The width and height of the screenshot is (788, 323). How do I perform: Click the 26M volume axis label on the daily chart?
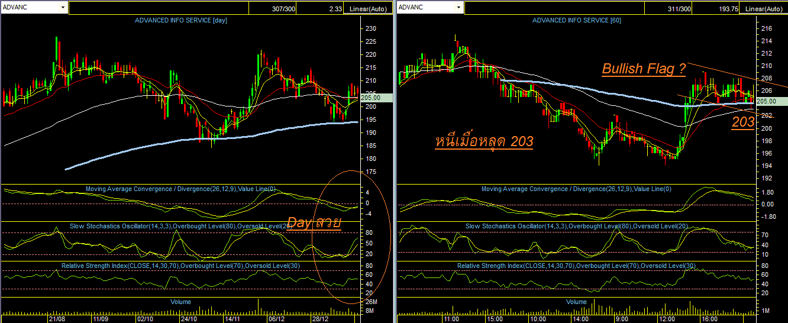click(x=372, y=302)
